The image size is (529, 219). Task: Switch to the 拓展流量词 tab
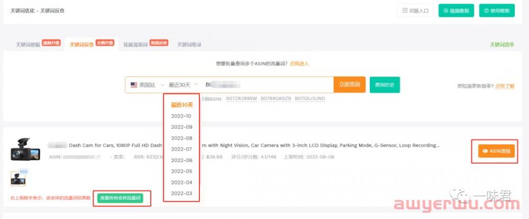tap(135, 44)
